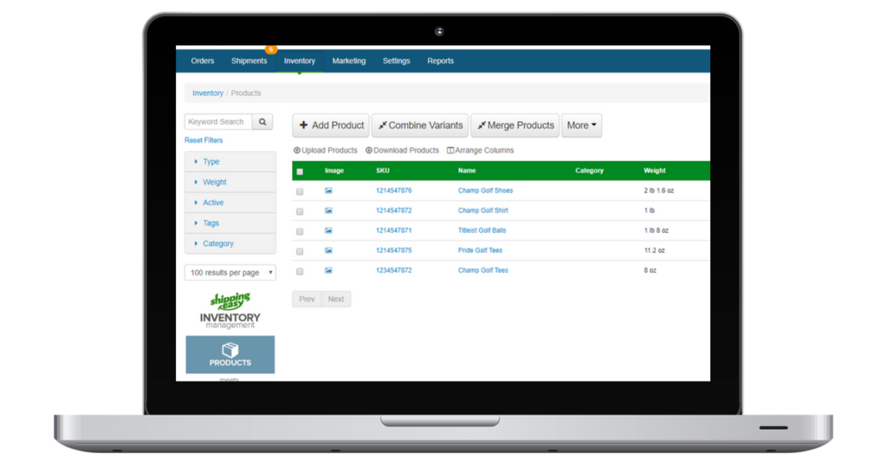This screenshot has width=887, height=464.
Task: Select checkbox for Champ Golf Shirt row
Action: [x=300, y=211]
